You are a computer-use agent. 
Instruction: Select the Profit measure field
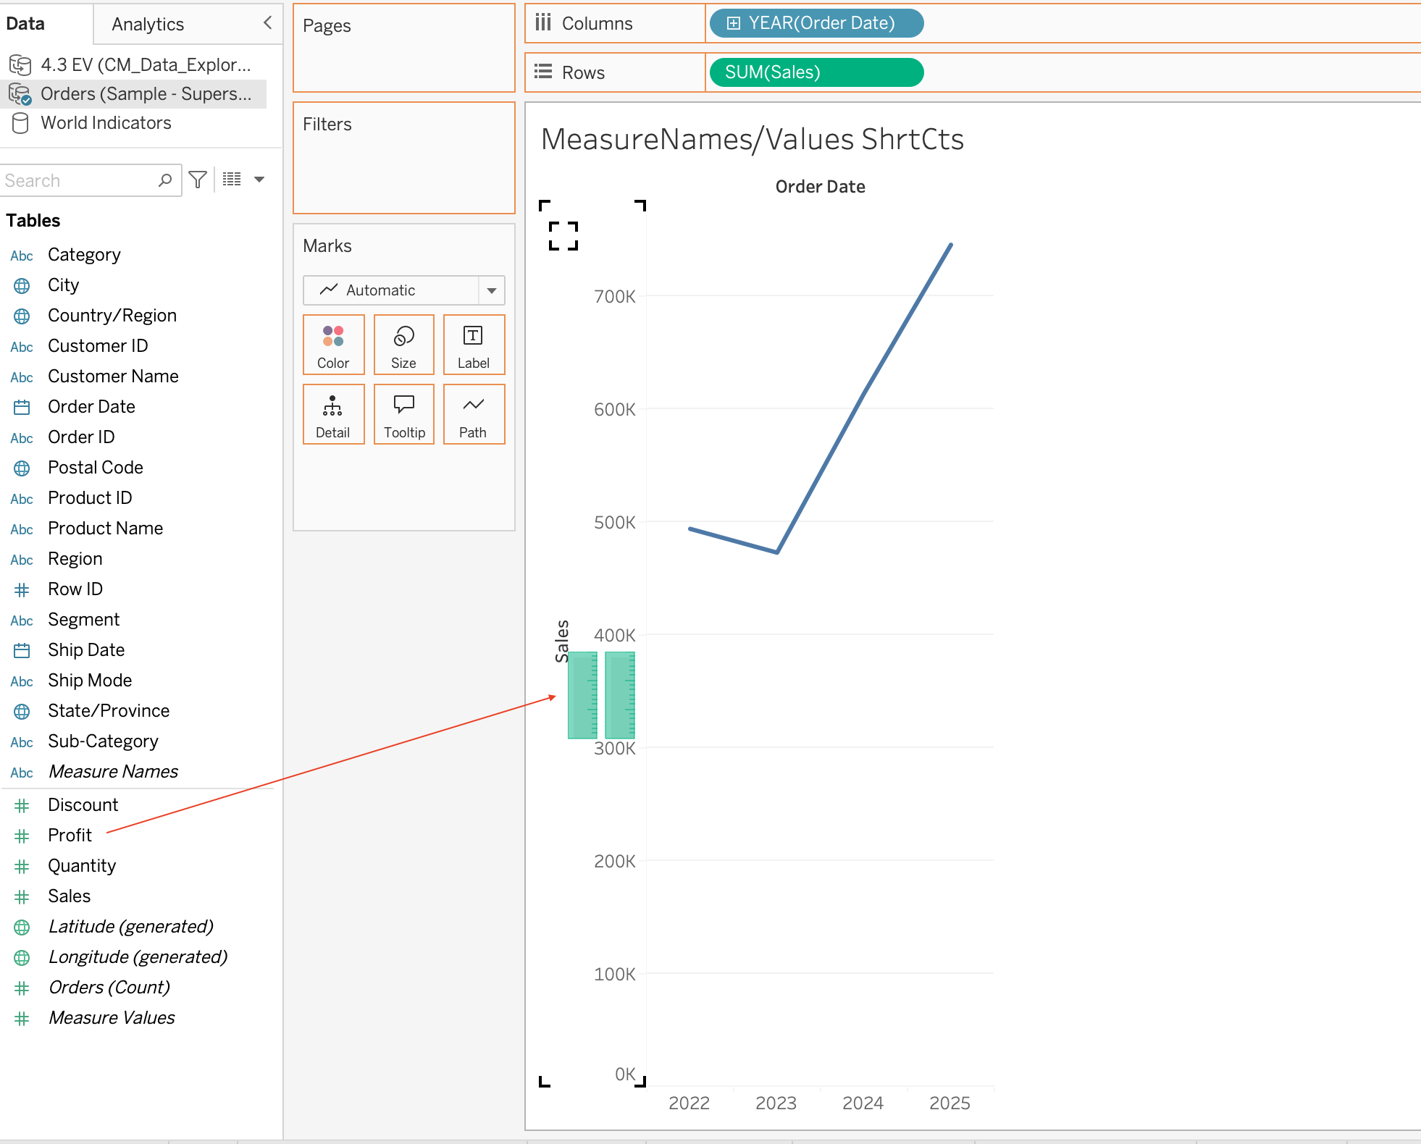coord(70,836)
